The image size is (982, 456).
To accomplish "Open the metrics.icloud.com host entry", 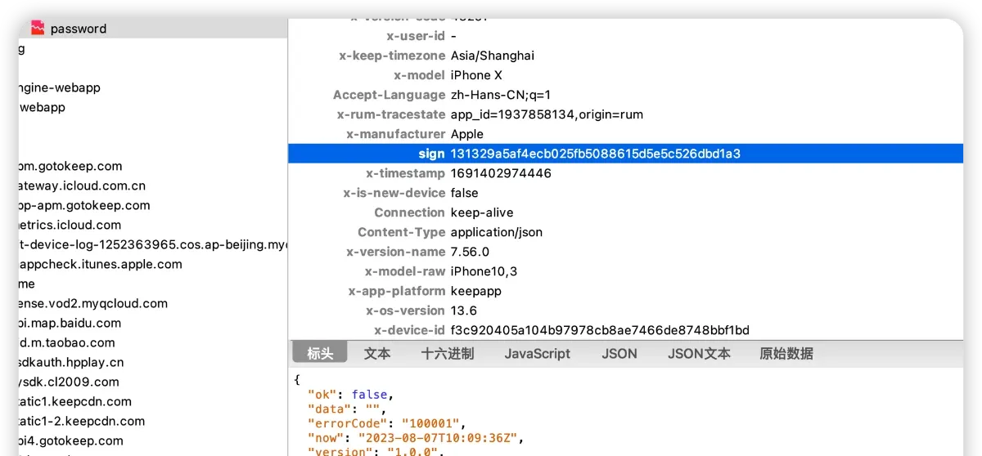I will (70, 225).
